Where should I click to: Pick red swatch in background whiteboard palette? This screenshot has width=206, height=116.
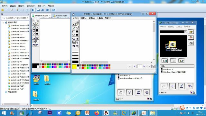(x=43, y=67)
